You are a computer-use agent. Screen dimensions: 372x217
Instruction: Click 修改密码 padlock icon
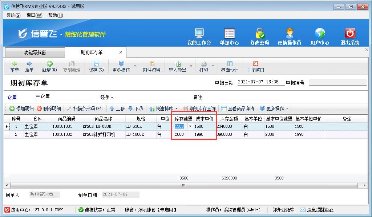(x=259, y=36)
